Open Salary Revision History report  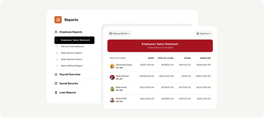pos(72,59)
